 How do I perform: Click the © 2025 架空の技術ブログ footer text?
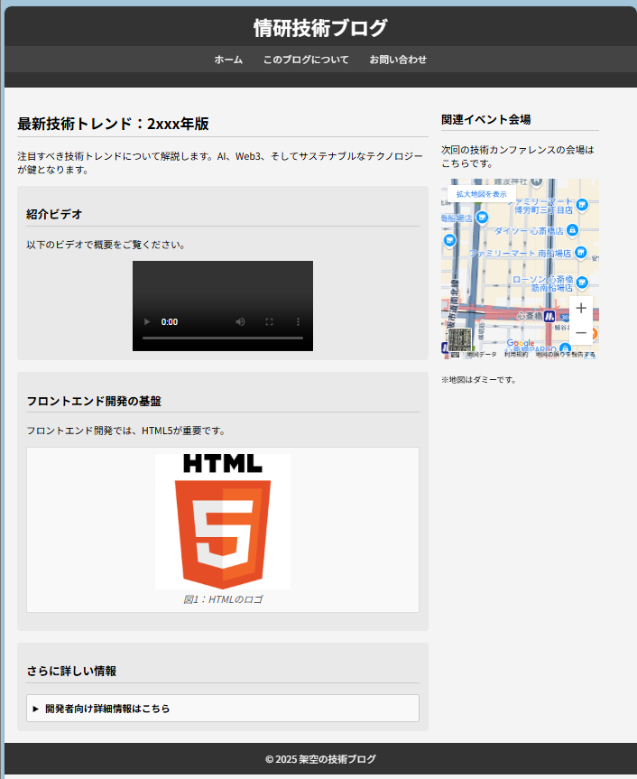coord(320,759)
